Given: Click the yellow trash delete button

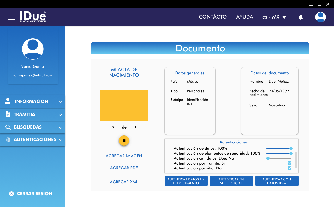Looking at the screenshot, I should click(124, 141).
